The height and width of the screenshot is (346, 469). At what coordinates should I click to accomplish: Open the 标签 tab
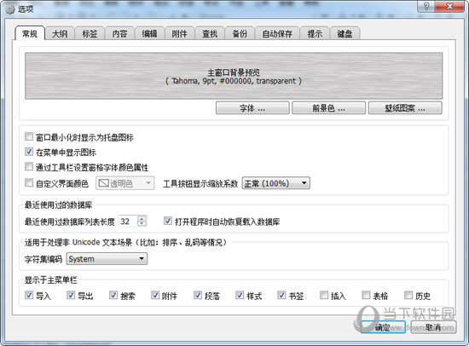tap(90, 34)
